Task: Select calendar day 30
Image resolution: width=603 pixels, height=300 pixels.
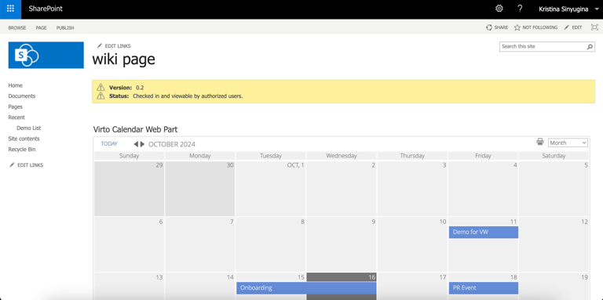Action: (200, 189)
